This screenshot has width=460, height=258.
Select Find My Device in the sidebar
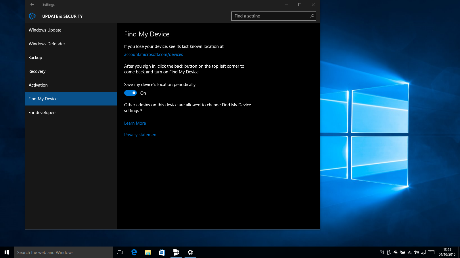pos(71,99)
